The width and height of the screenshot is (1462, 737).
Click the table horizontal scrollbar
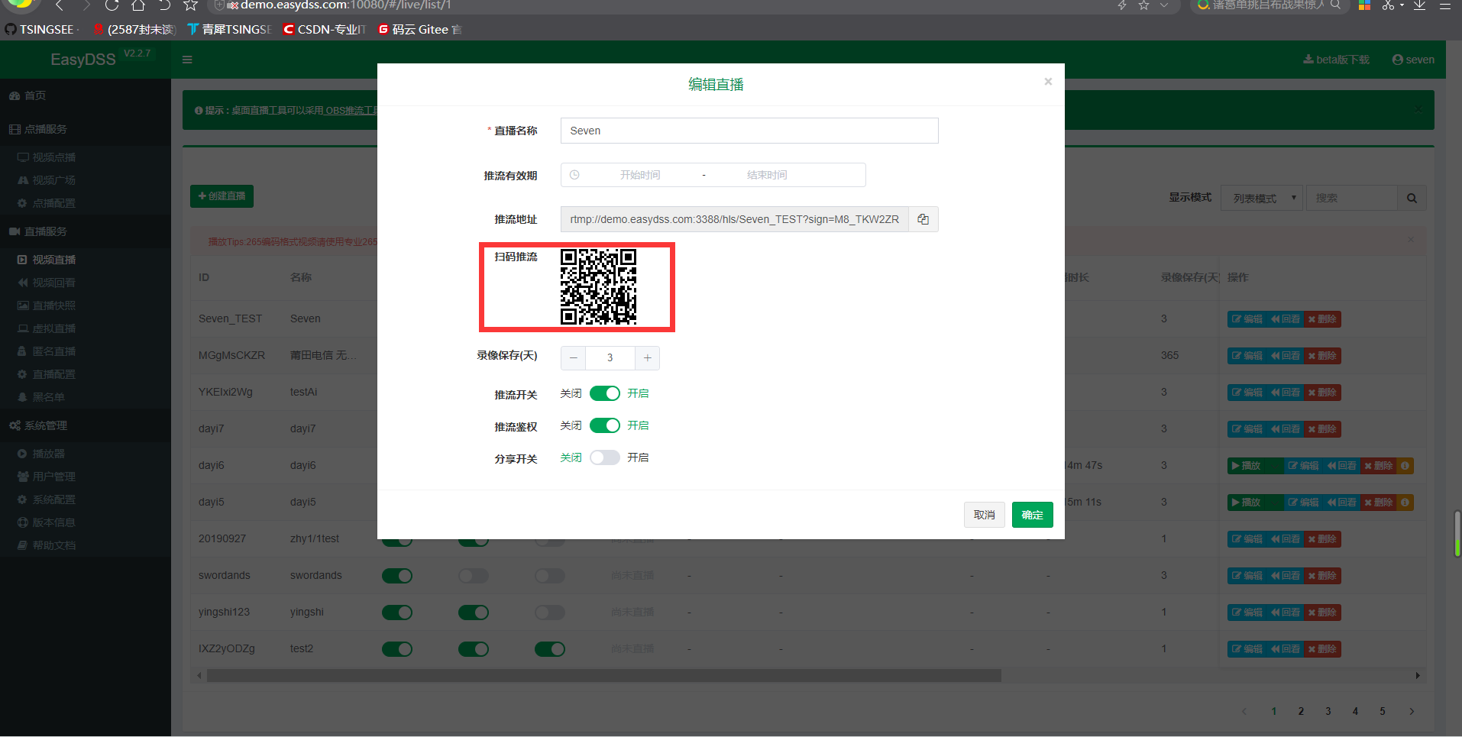pyautogui.click(x=603, y=676)
